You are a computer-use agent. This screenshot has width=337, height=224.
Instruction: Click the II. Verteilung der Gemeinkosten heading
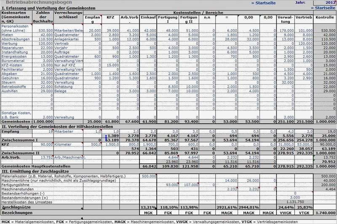coord(57,127)
